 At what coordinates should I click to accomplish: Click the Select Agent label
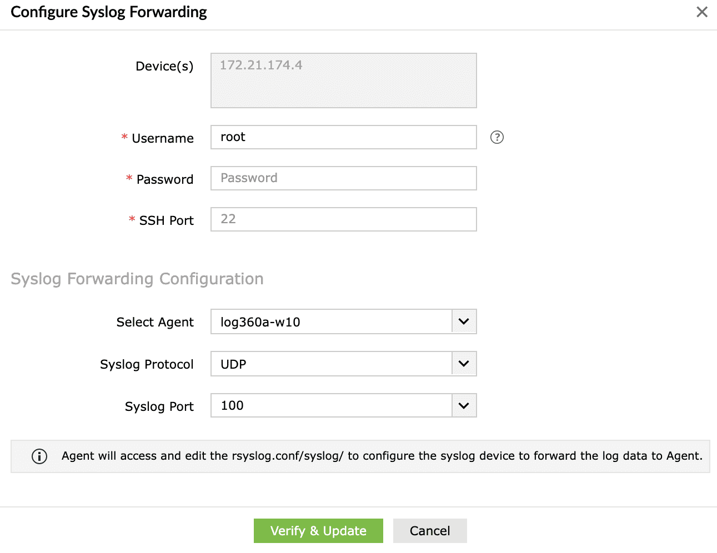pos(155,322)
